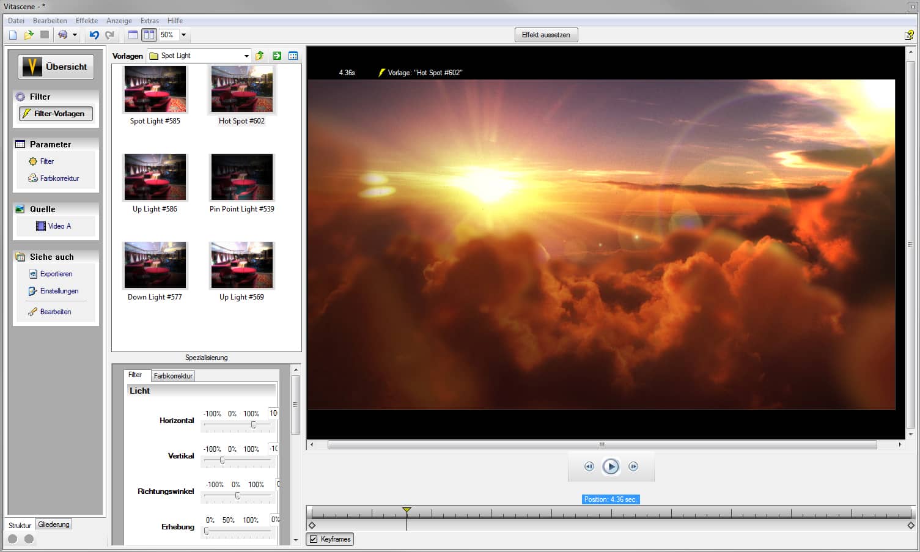The height and width of the screenshot is (552, 920).
Task: Click the new document icon
Action: tap(13, 35)
